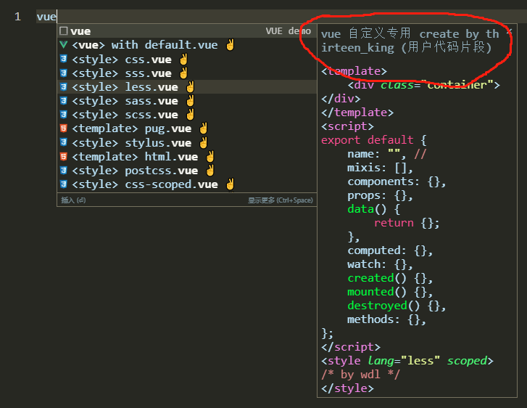
Task: Click '</style>' closing tag in preview
Action: coord(347,388)
